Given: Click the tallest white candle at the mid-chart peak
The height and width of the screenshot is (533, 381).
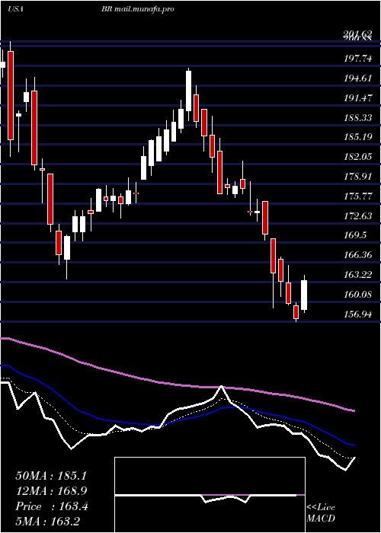Looking at the screenshot, I should pos(188,91).
